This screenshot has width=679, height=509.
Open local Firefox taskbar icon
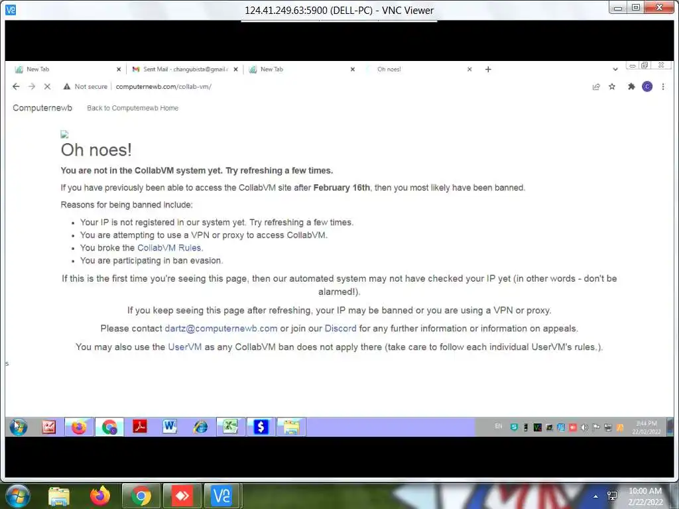[x=100, y=496]
